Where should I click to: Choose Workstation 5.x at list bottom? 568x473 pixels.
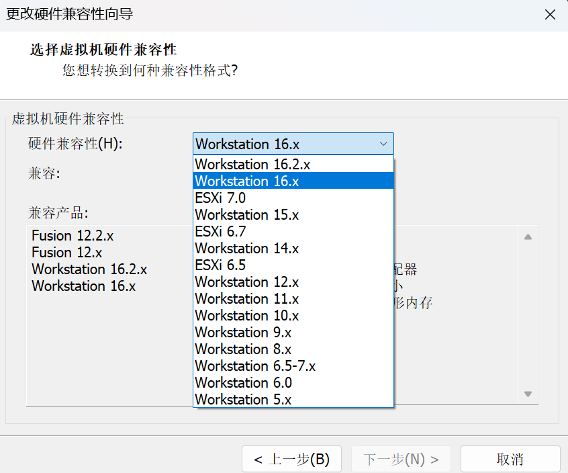pos(293,399)
